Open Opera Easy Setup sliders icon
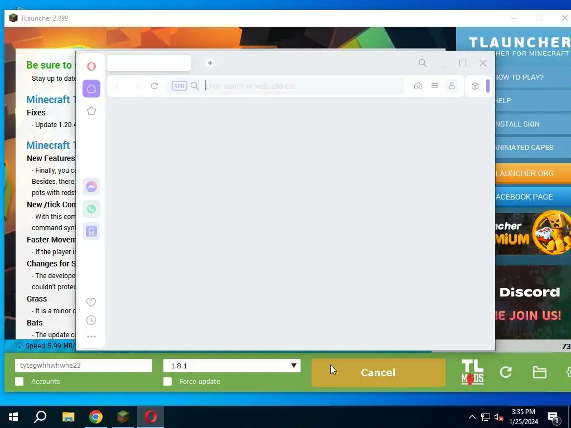 435,86
